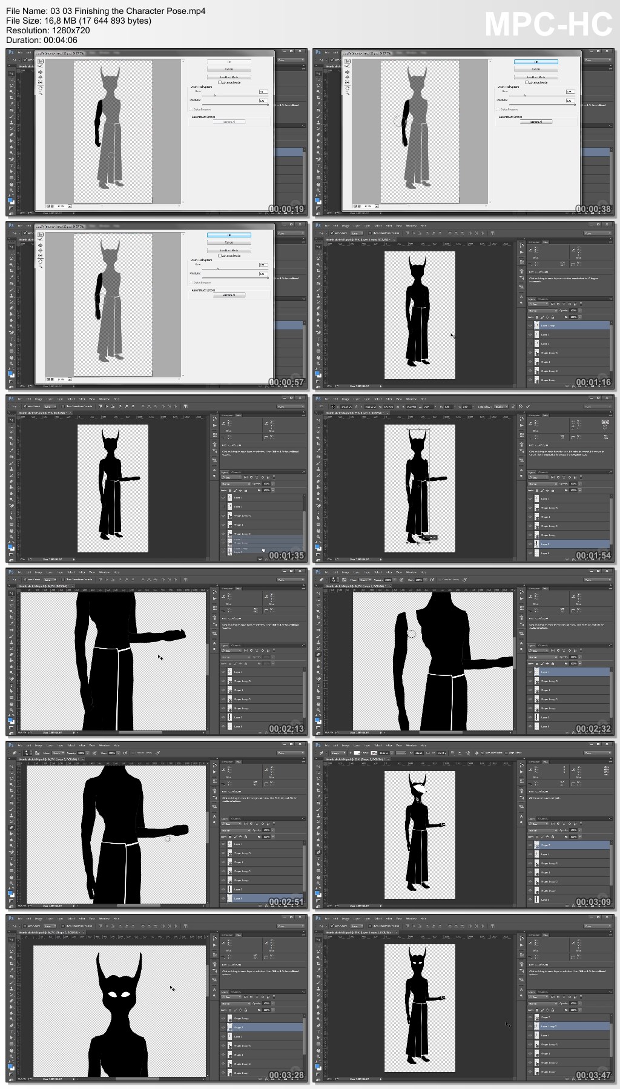The image size is (620, 1089).
Task: Click Restore All button in the 00:00:19 frame
Action: click(x=229, y=122)
